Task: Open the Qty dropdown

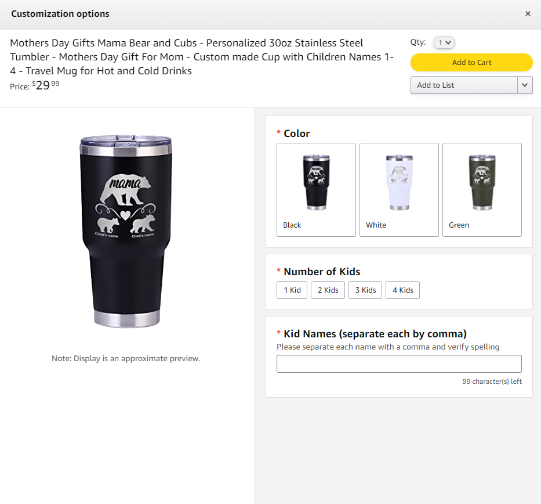Action: pos(444,42)
